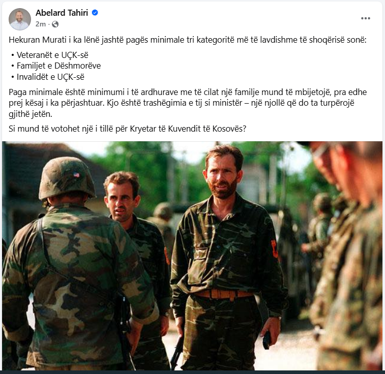Click the bullet Veteranët e UÇK-së
The height and width of the screenshot is (374, 385).
(x=52, y=55)
